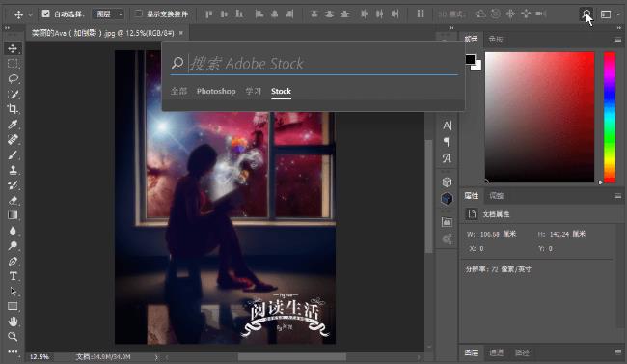
Task: Select the Quick Selection tool
Action: point(13,94)
